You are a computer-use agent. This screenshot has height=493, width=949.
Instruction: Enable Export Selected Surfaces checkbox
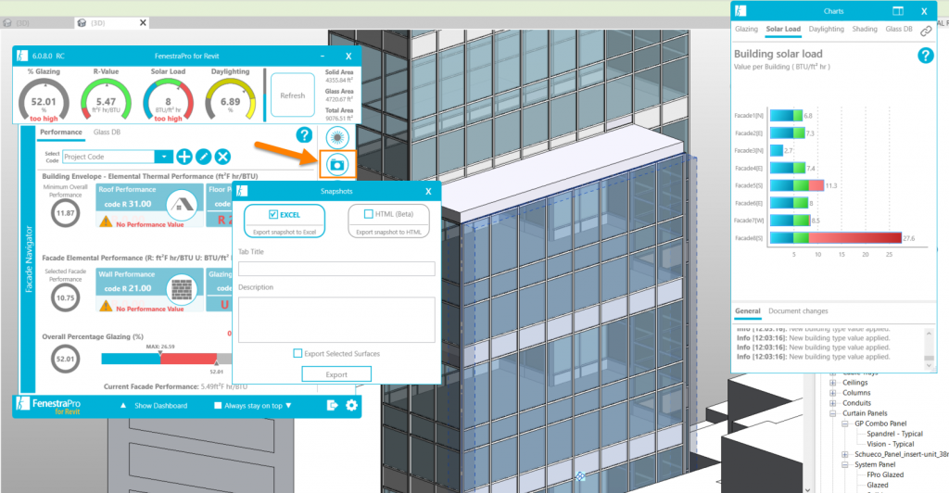297,353
